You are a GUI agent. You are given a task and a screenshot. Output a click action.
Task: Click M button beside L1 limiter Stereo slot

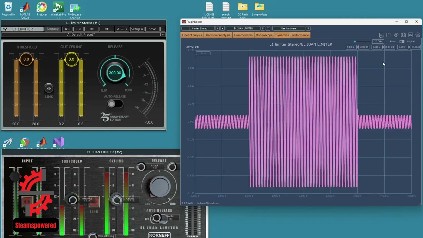point(217,28)
